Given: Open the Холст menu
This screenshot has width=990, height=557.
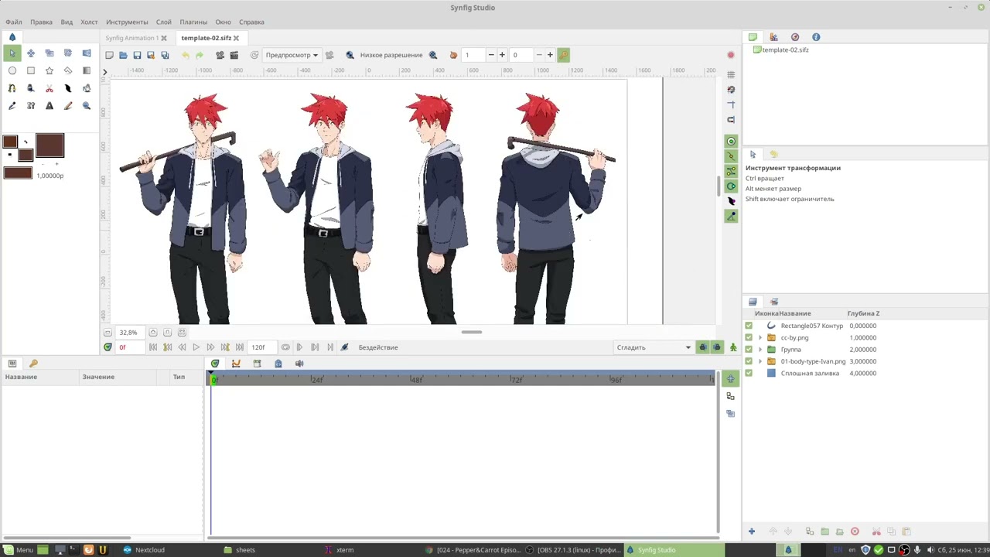Looking at the screenshot, I should click(x=89, y=22).
